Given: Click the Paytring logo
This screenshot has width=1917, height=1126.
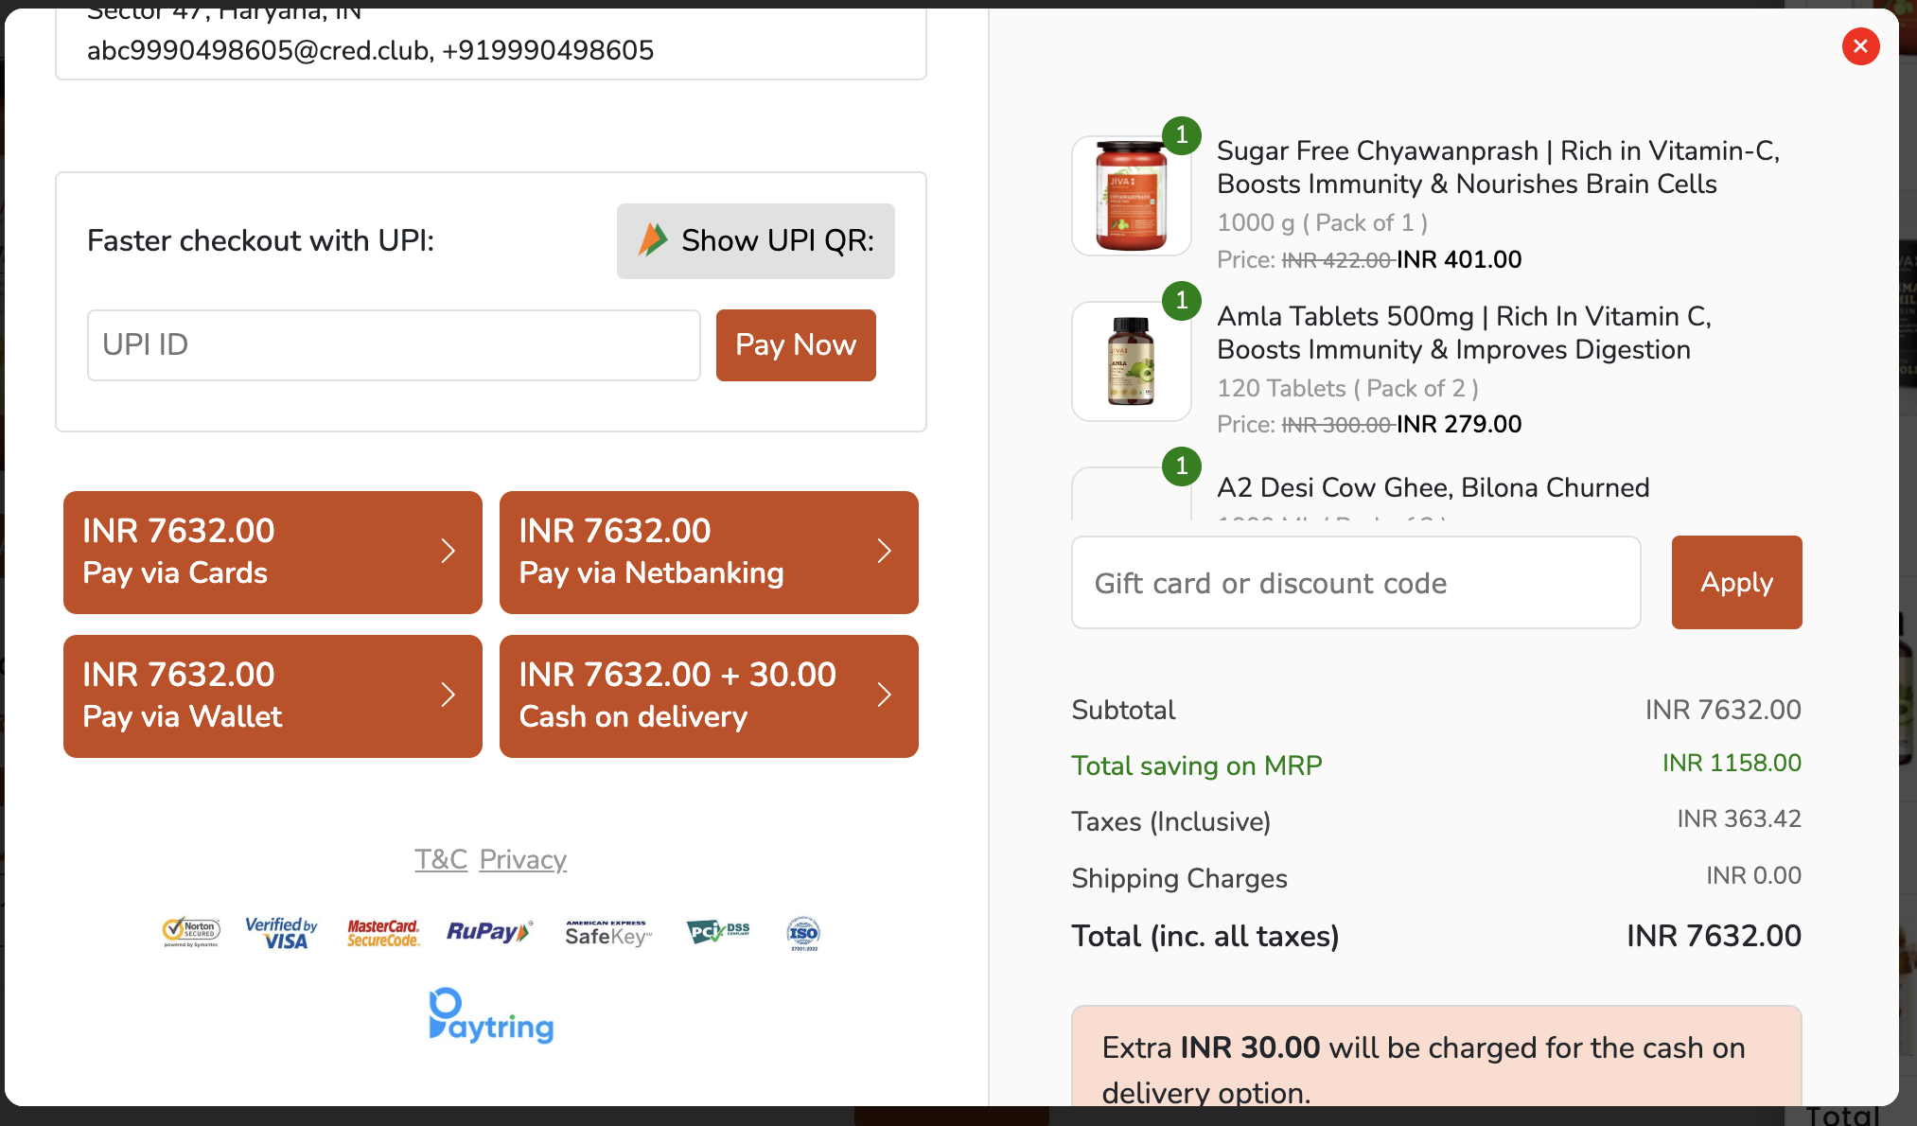Looking at the screenshot, I should click(491, 1016).
